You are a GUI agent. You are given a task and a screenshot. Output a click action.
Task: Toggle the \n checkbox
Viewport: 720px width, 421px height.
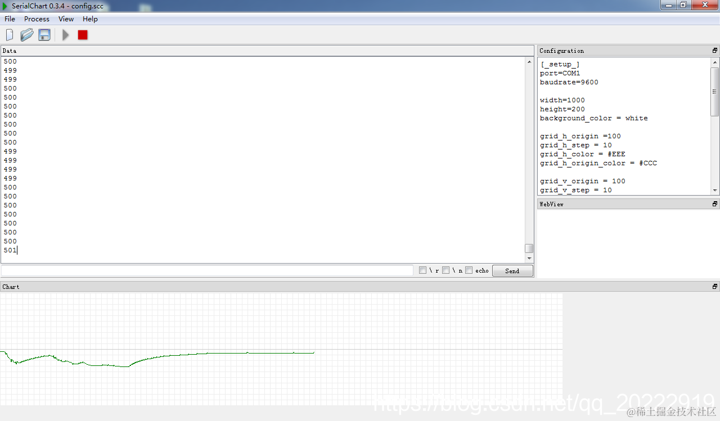click(446, 270)
